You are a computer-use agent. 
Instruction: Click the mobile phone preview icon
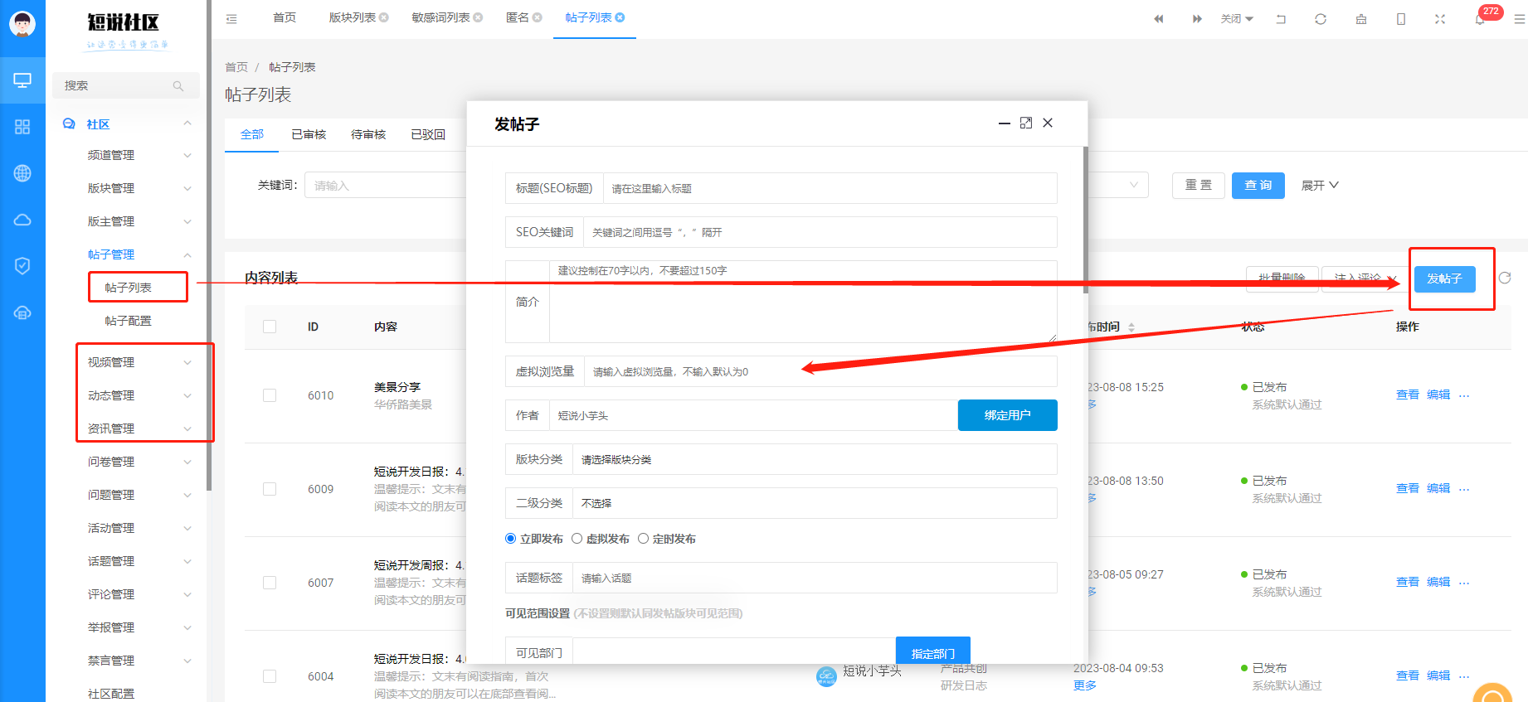pyautogui.click(x=1401, y=19)
